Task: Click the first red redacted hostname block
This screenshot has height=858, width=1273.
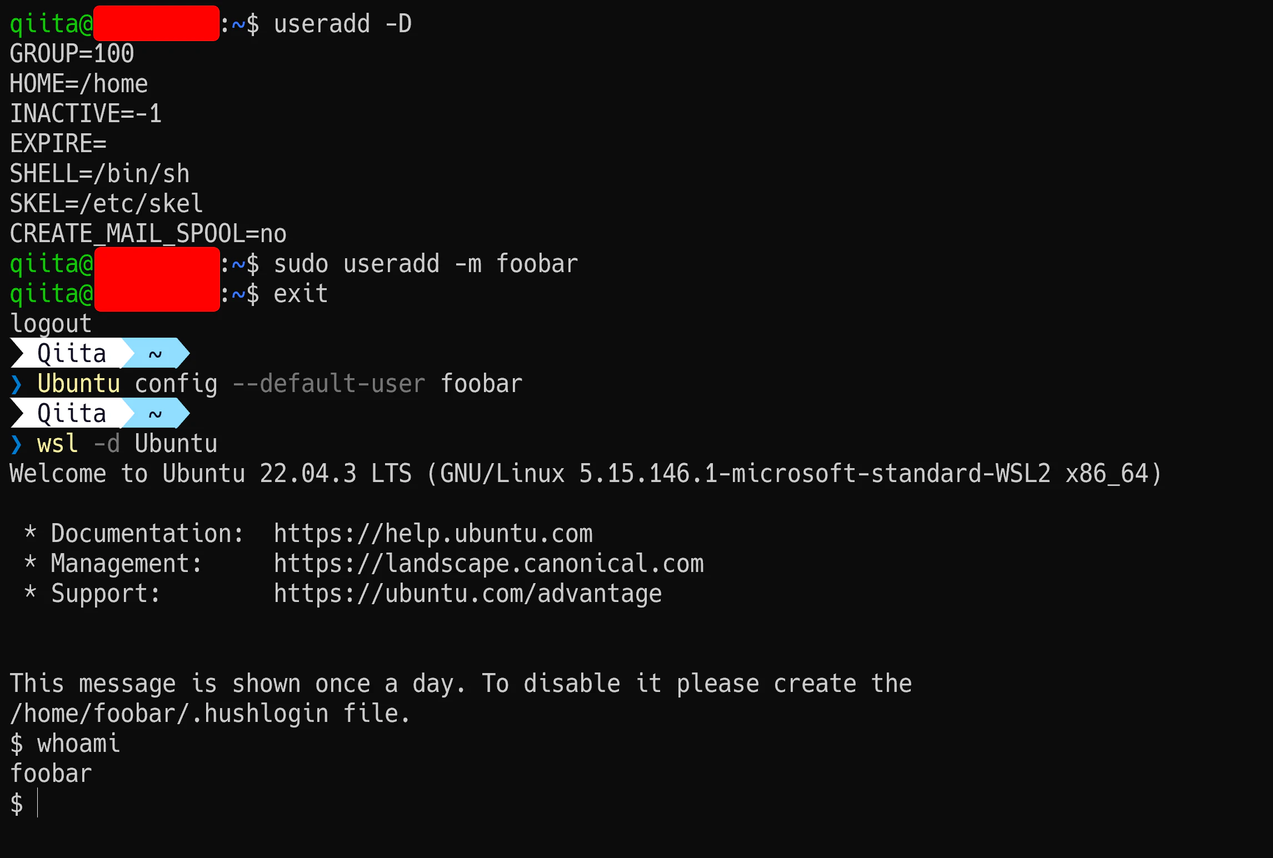Action: tap(156, 23)
